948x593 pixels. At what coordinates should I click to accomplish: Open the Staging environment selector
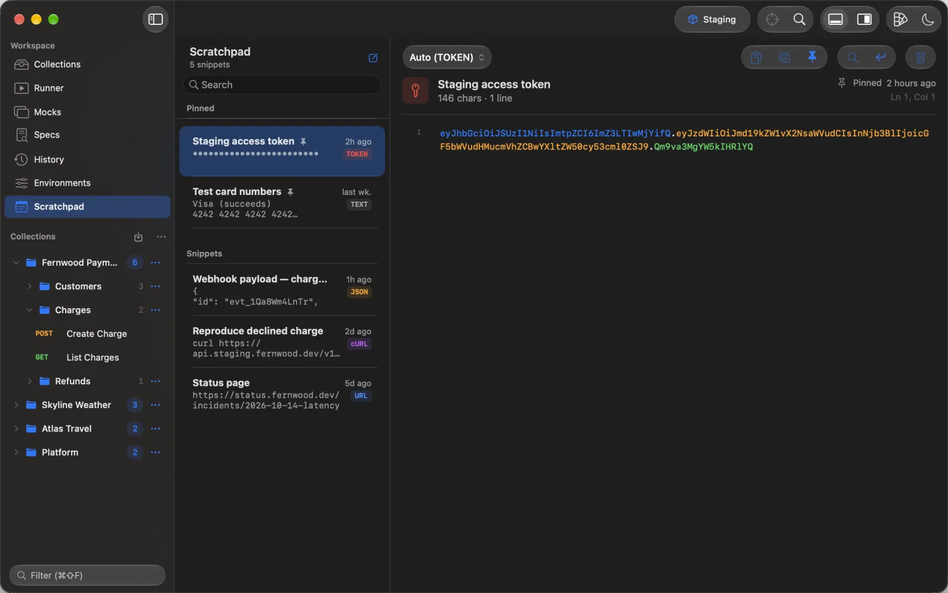point(712,20)
